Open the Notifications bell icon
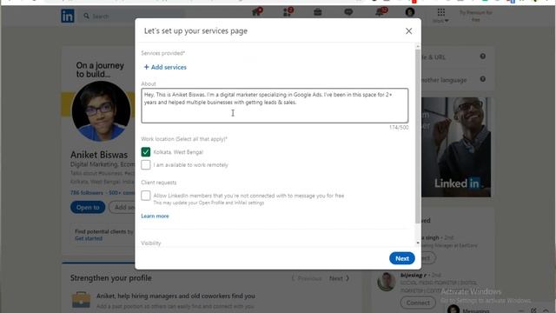The height and width of the screenshot is (313, 556). click(381, 12)
